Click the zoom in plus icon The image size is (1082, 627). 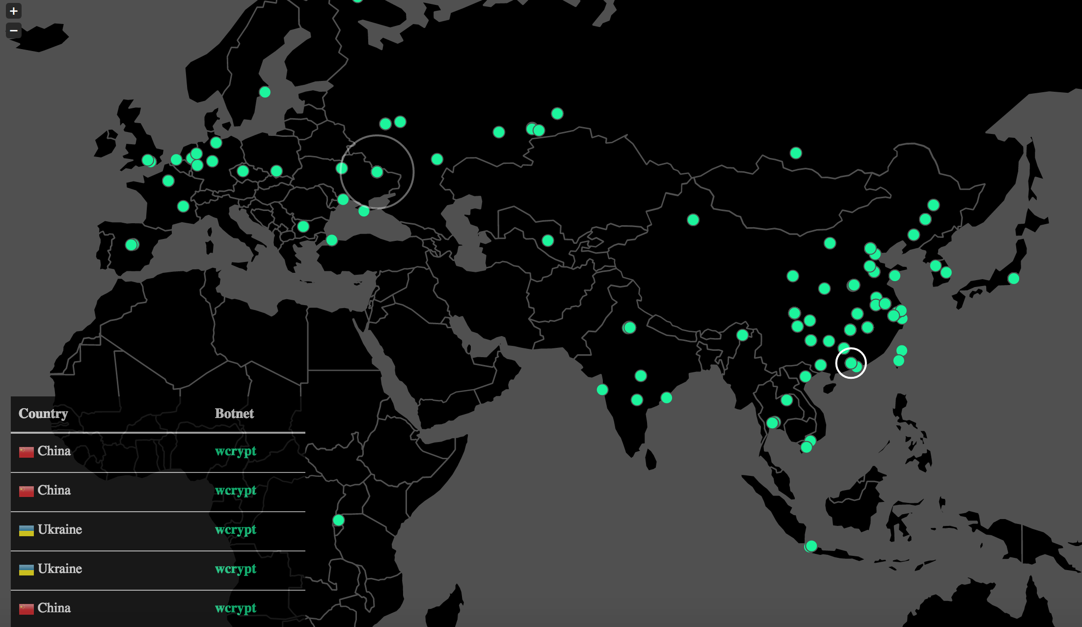(13, 11)
